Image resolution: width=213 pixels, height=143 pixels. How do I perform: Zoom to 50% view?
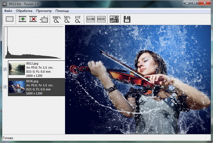67,19
